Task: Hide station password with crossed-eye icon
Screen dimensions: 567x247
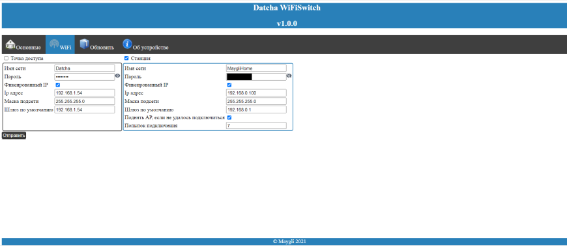Action: point(289,76)
